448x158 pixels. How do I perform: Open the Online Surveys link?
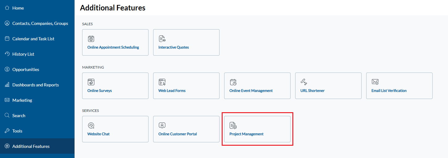pyautogui.click(x=99, y=91)
